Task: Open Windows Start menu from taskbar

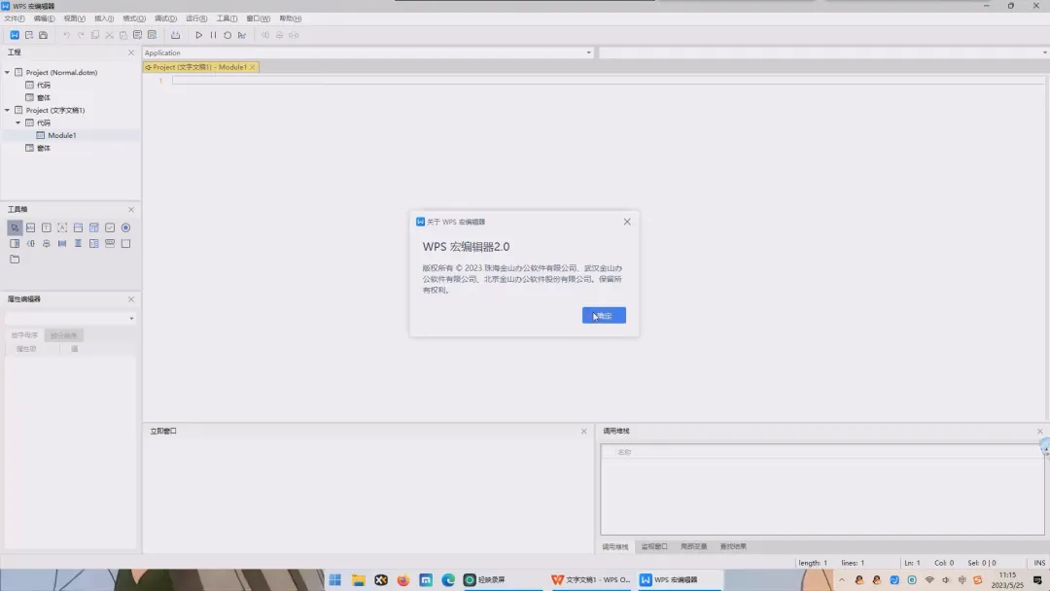Action: tap(335, 579)
